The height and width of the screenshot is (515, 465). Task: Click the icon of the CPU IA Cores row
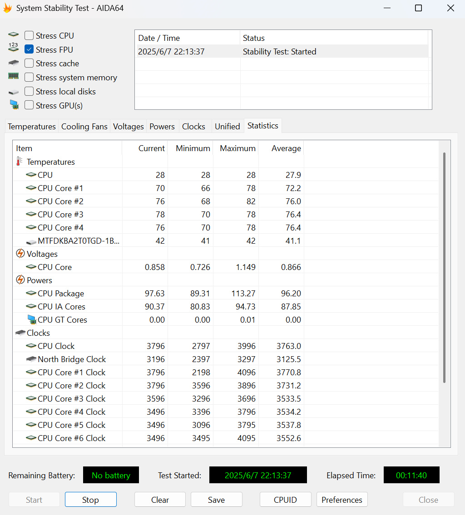click(x=31, y=306)
